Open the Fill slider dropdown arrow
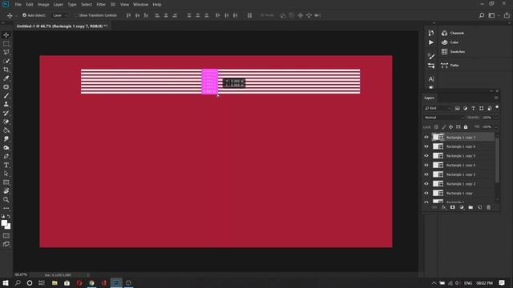This screenshot has width=513, height=288. pos(496,126)
